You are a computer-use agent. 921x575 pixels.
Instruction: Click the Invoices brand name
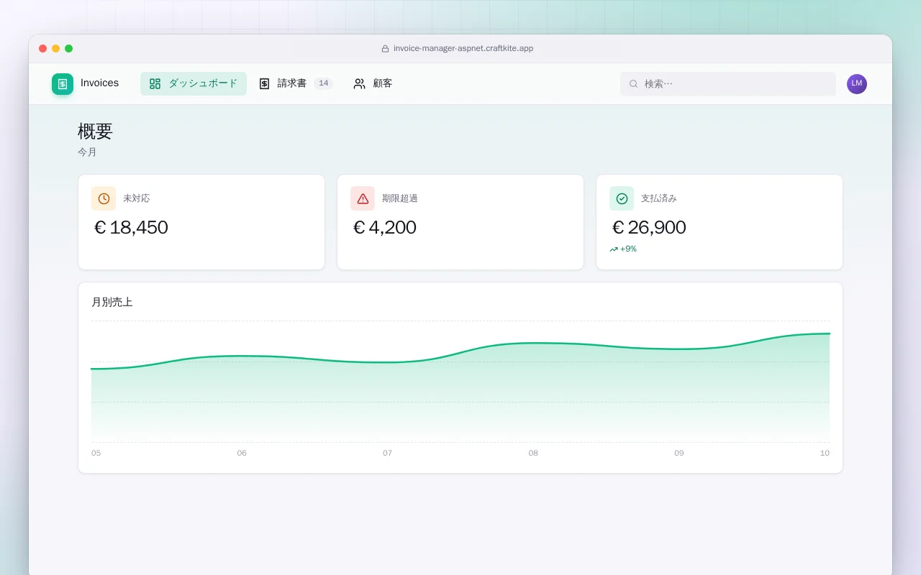point(99,83)
